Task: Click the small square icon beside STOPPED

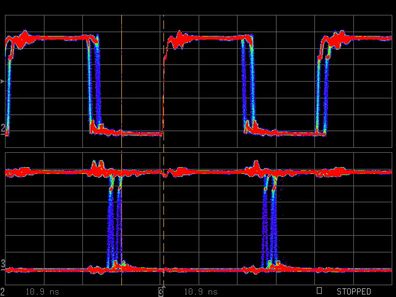Action: point(319,290)
